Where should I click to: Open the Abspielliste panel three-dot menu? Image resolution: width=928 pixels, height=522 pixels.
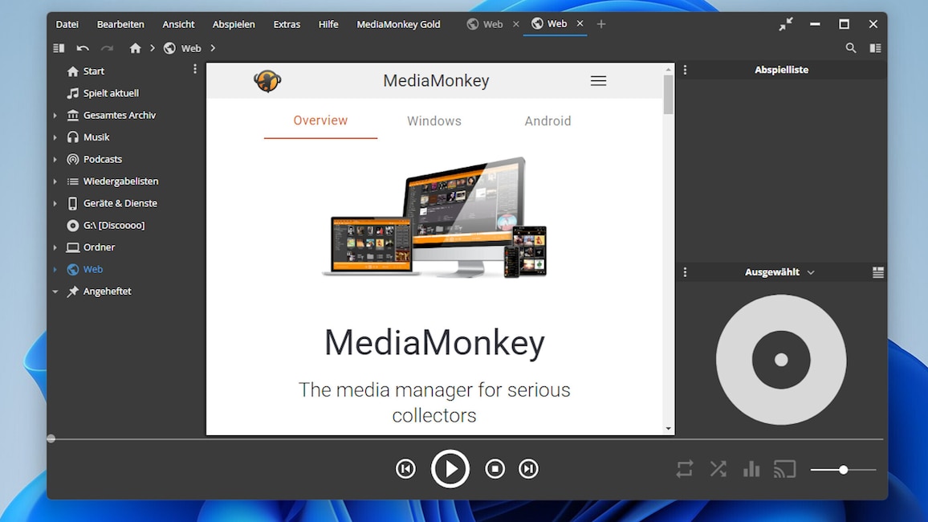(685, 70)
